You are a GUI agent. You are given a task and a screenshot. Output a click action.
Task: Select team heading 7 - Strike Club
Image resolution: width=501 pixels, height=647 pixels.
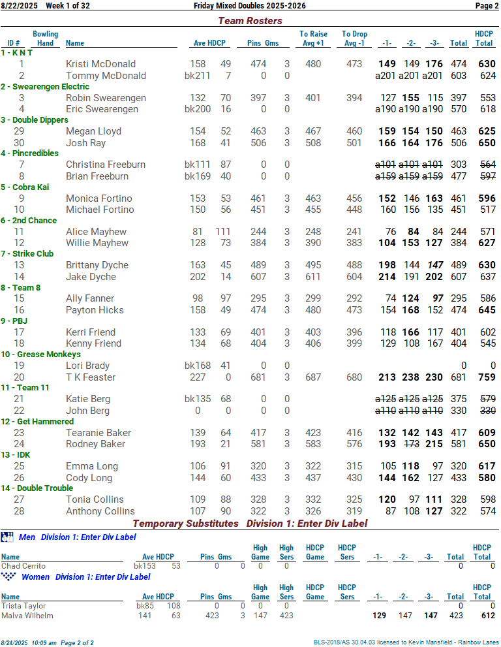[27, 254]
